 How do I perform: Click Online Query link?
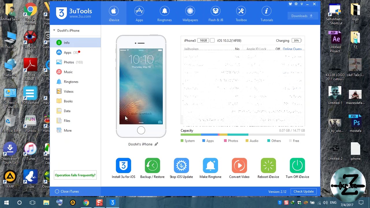292,49
